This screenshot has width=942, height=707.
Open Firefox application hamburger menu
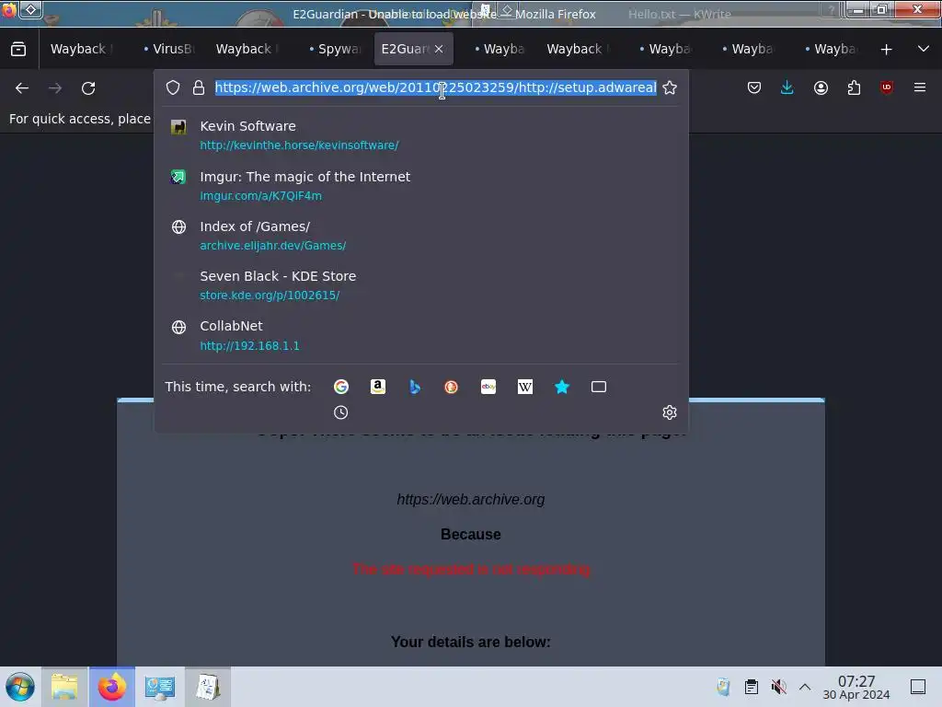tap(920, 87)
